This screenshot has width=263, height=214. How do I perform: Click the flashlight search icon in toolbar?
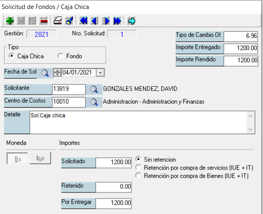(69, 21)
